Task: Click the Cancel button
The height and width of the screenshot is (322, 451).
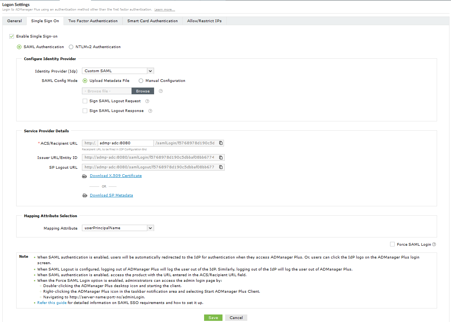Action: point(236,317)
